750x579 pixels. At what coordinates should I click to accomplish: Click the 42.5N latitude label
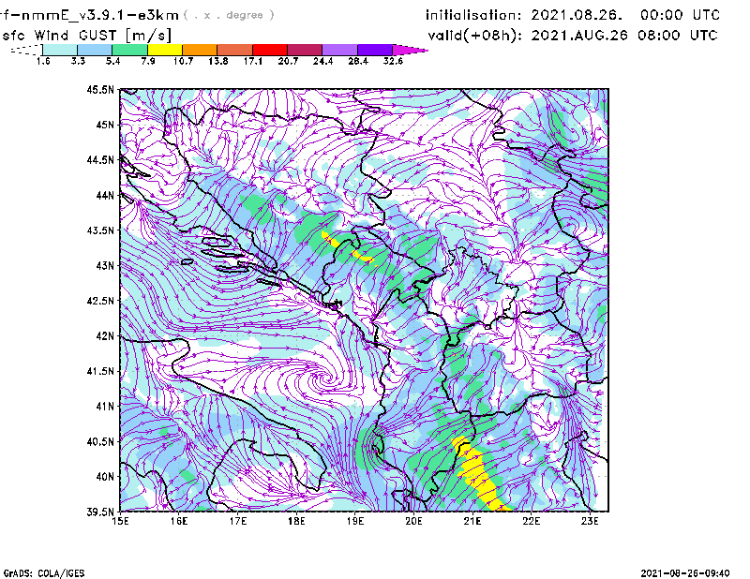click(100, 301)
